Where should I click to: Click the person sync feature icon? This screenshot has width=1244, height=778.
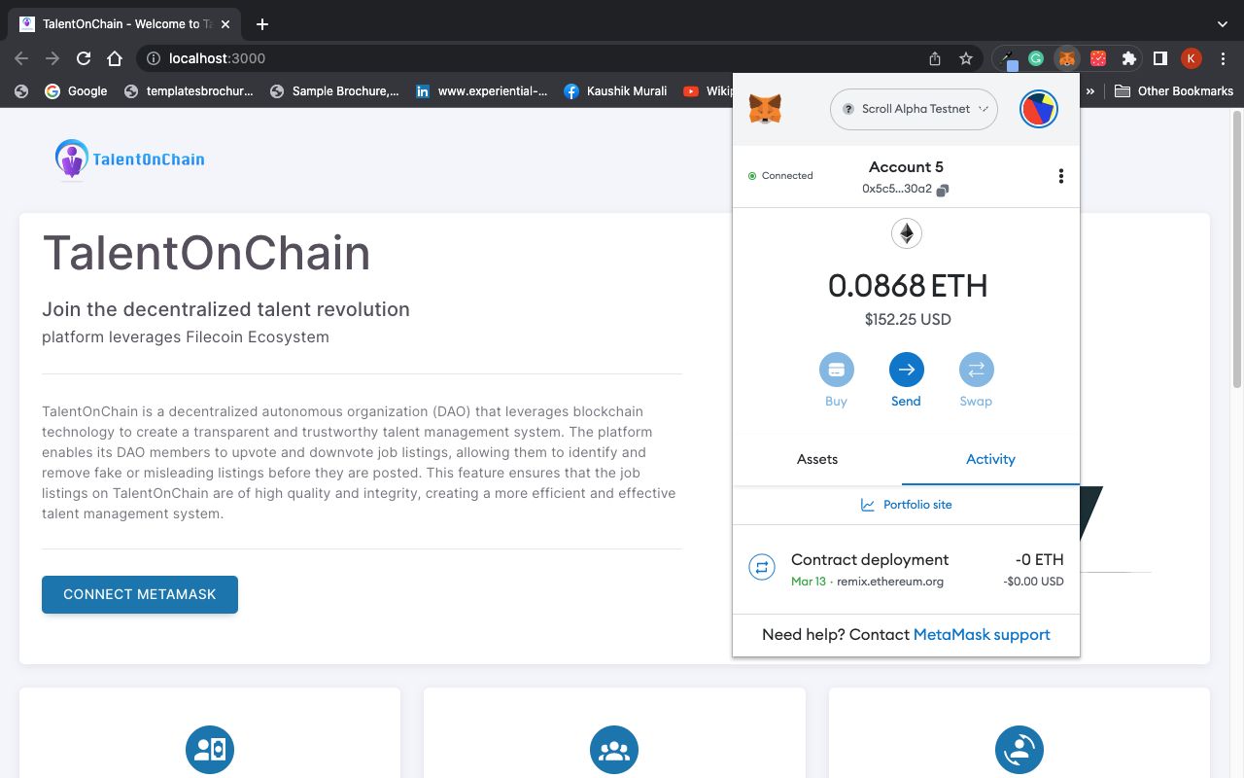point(1019,750)
